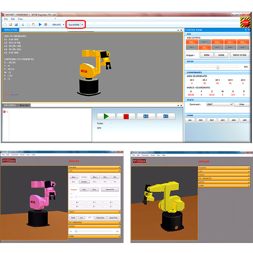Open the Help menu in yellow-robot window

164,155
